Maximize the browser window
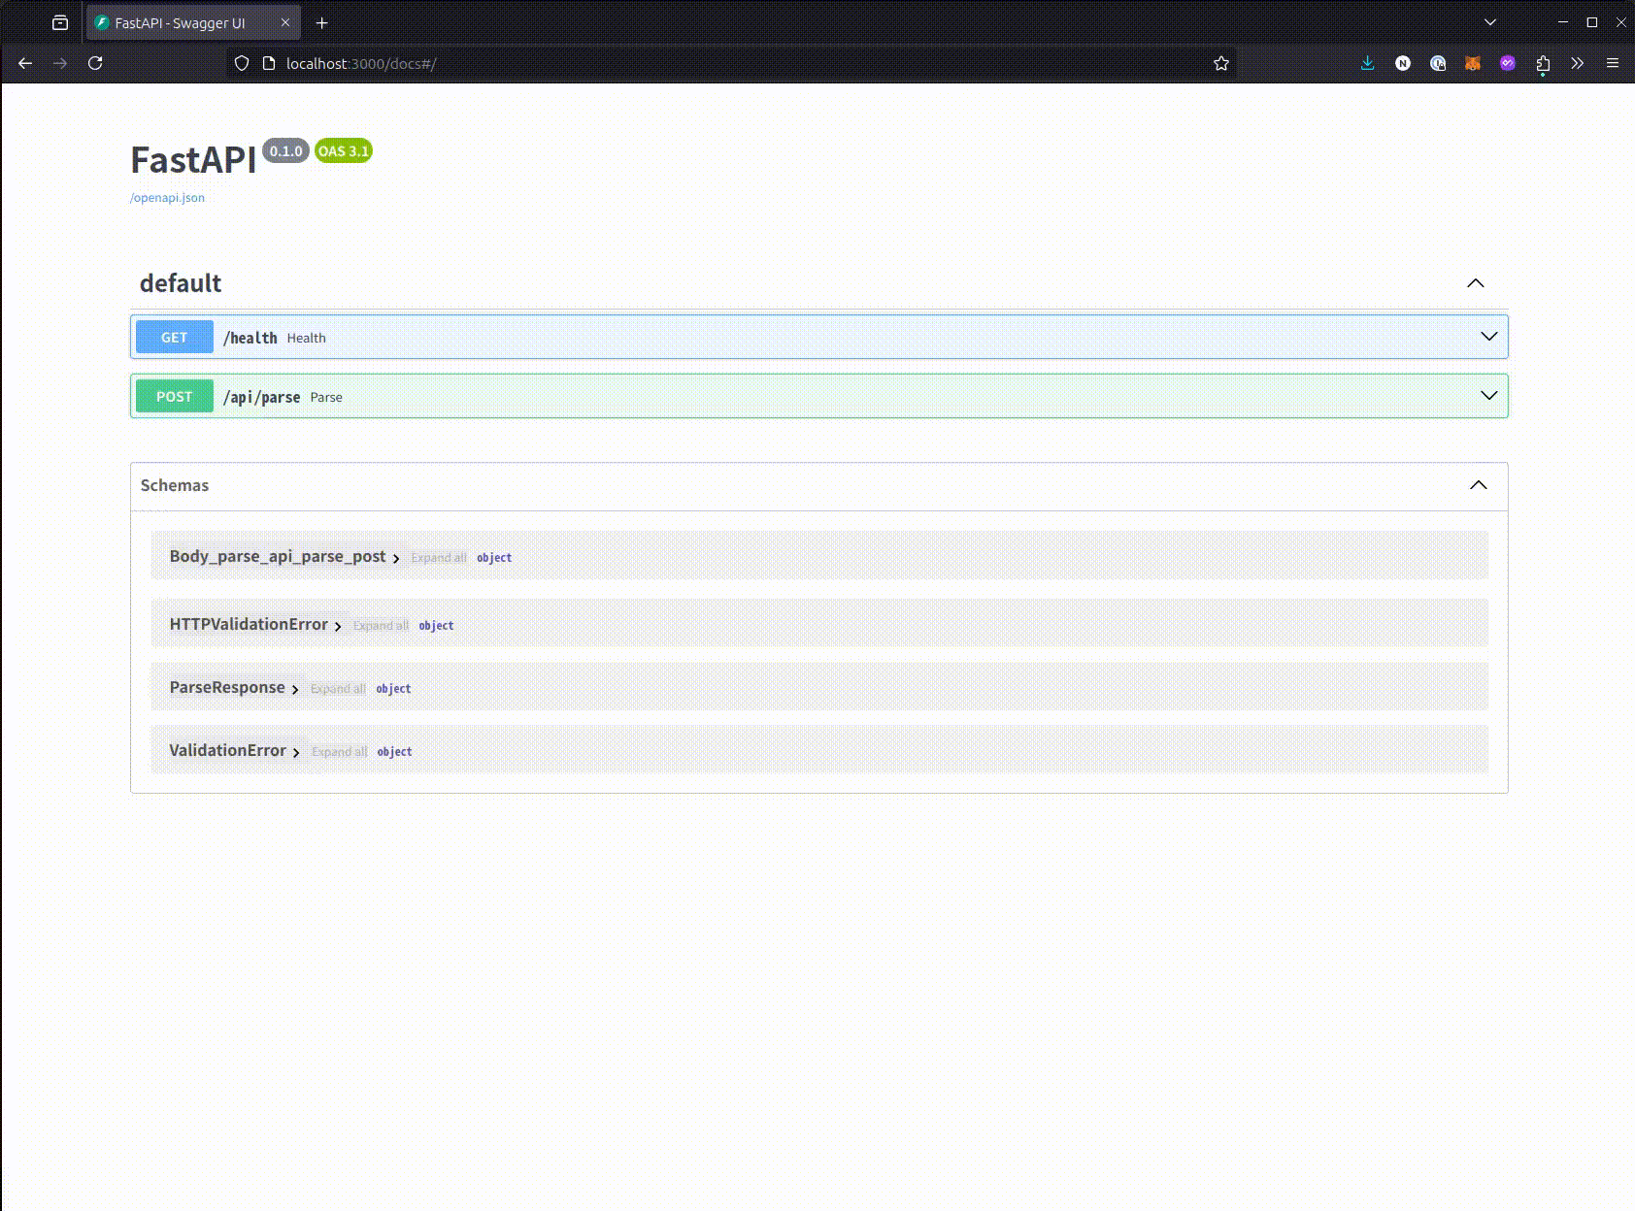Screen dimensions: 1635x1211 click(1592, 22)
